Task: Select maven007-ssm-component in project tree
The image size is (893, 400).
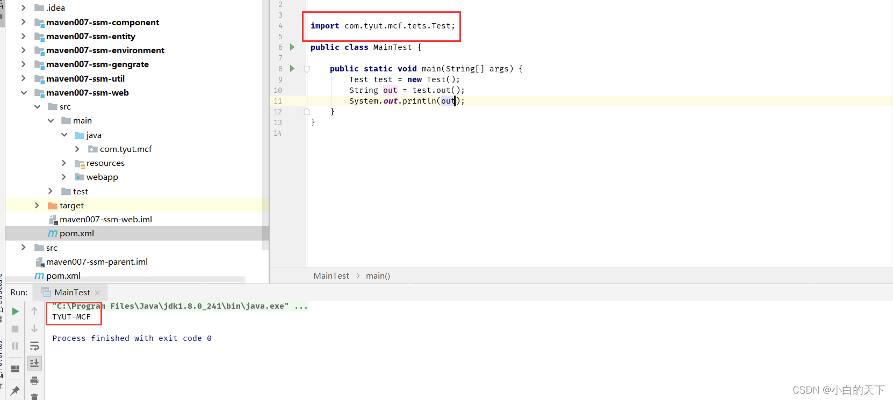Action: coord(103,22)
